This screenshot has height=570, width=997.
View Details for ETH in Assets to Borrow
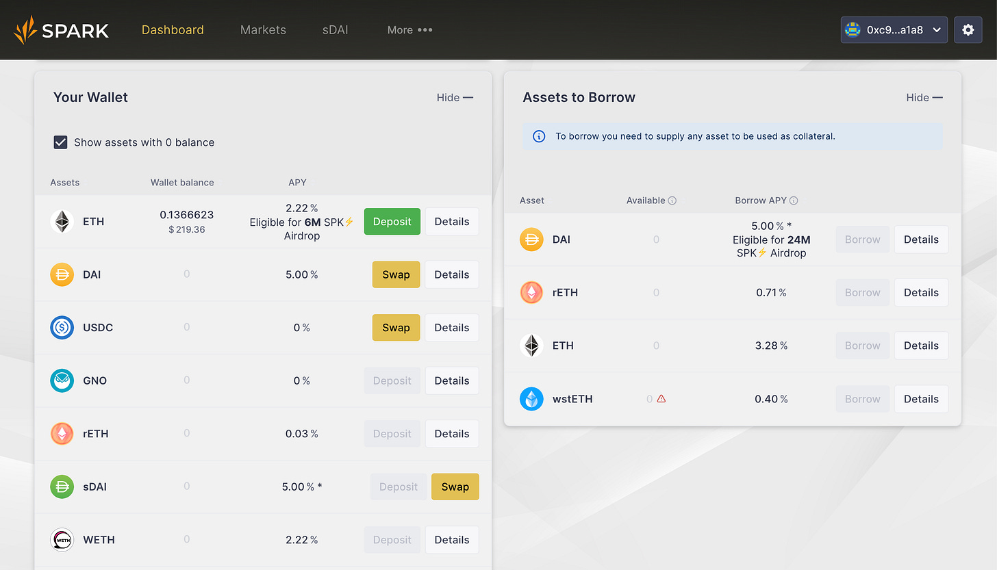pyautogui.click(x=922, y=346)
